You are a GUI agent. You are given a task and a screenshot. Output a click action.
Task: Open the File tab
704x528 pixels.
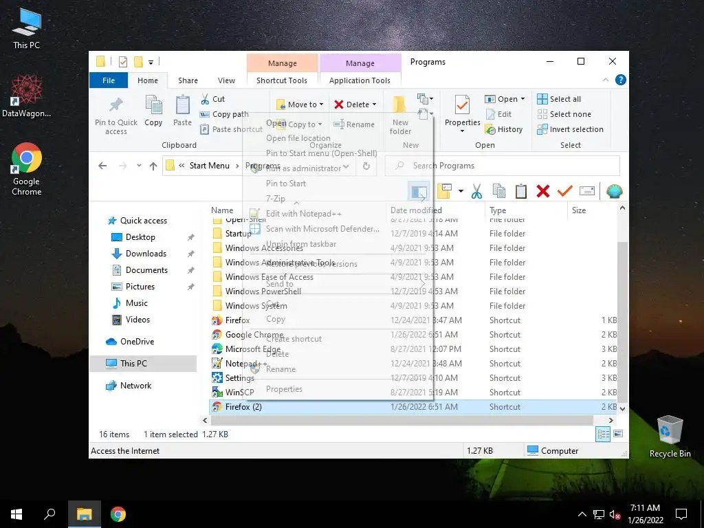[109, 80]
